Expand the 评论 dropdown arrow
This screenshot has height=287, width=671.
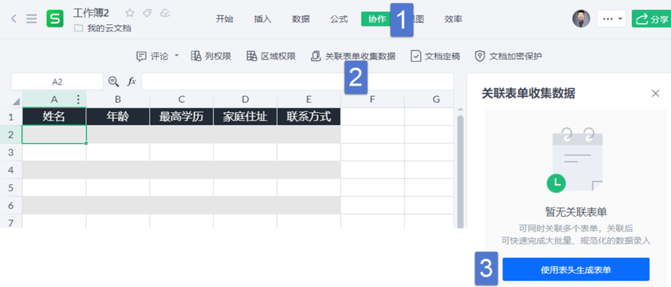176,56
